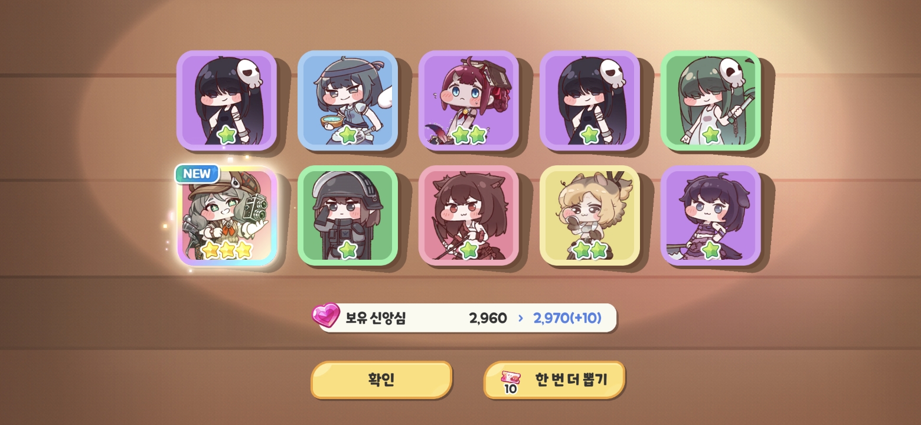Click the 보유 신앙심 label
Image resolution: width=921 pixels, height=425 pixels.
(x=375, y=318)
